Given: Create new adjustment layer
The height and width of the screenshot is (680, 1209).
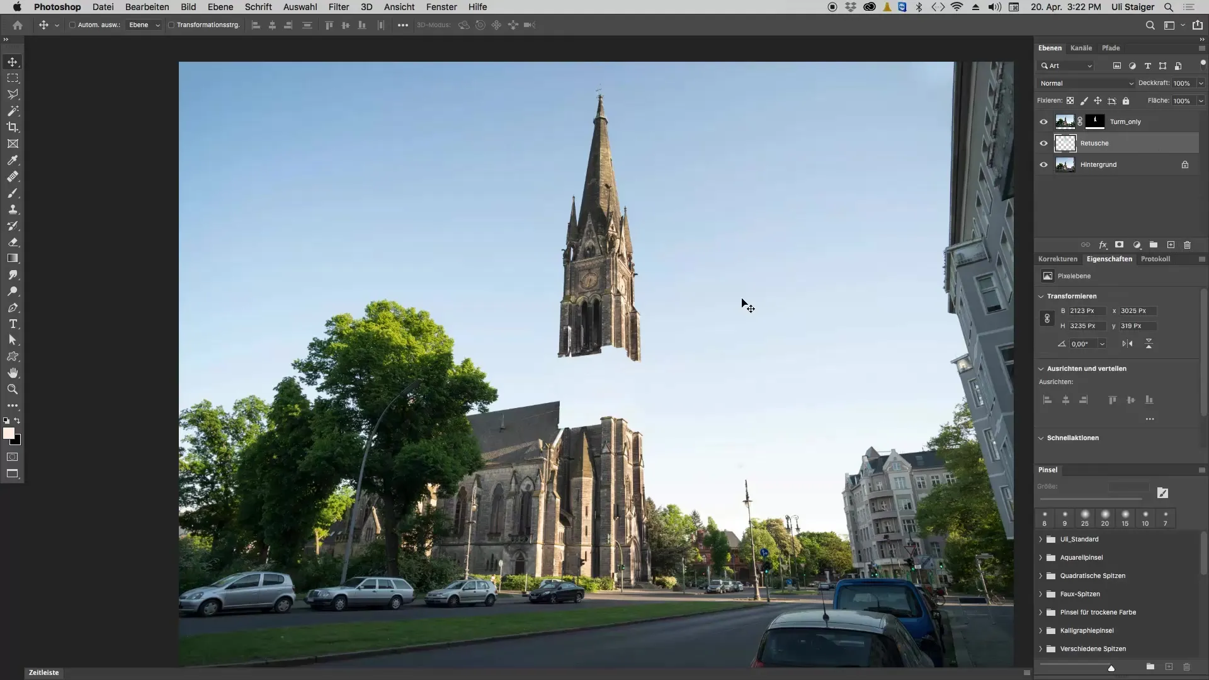Looking at the screenshot, I should pos(1137,244).
